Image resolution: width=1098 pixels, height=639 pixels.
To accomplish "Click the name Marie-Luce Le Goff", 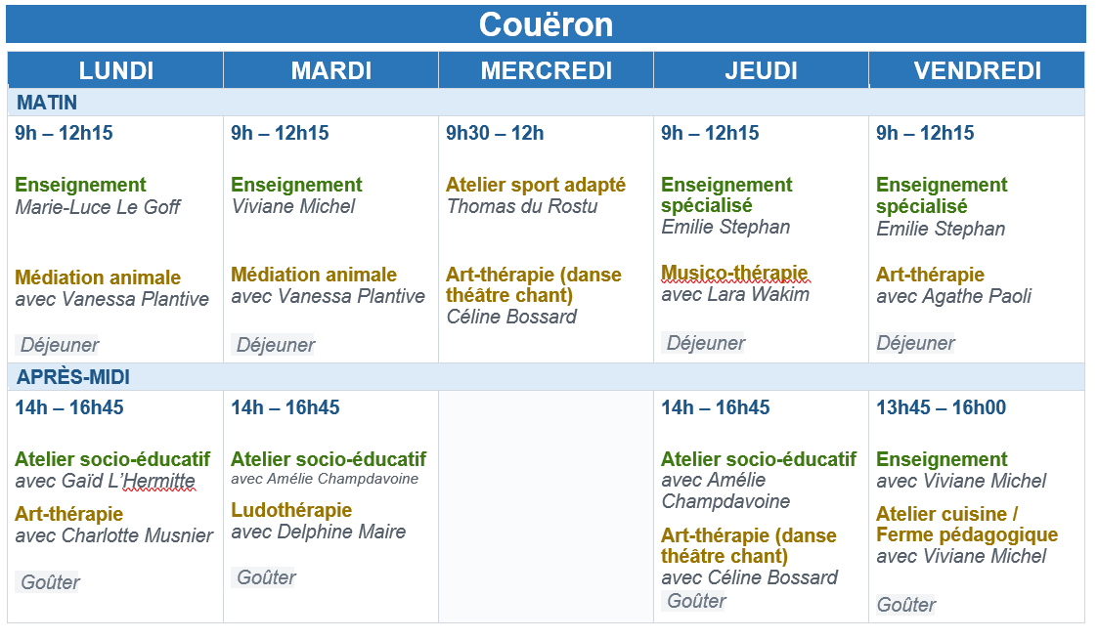I will pos(98,207).
